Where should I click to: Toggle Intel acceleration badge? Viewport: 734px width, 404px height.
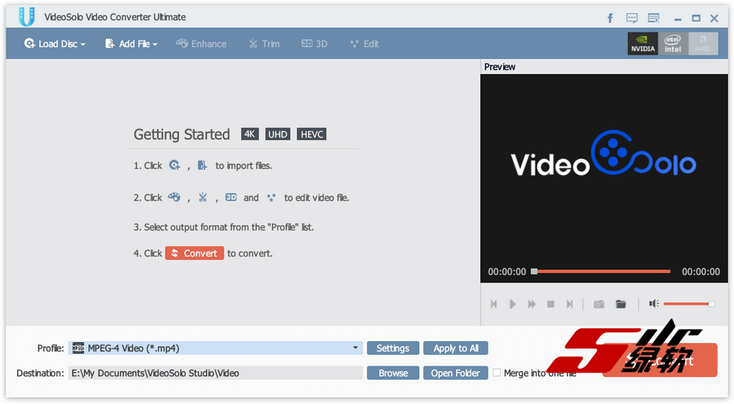673,43
